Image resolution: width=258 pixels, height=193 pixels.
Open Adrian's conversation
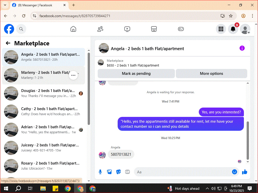click(x=44, y=130)
